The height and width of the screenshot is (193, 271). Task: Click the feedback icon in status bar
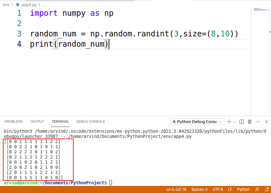257,189
